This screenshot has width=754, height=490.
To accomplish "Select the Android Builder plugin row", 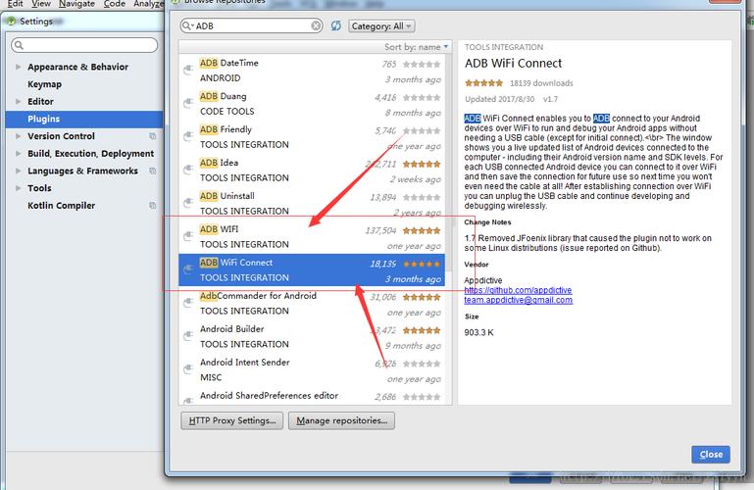I will [312, 336].
